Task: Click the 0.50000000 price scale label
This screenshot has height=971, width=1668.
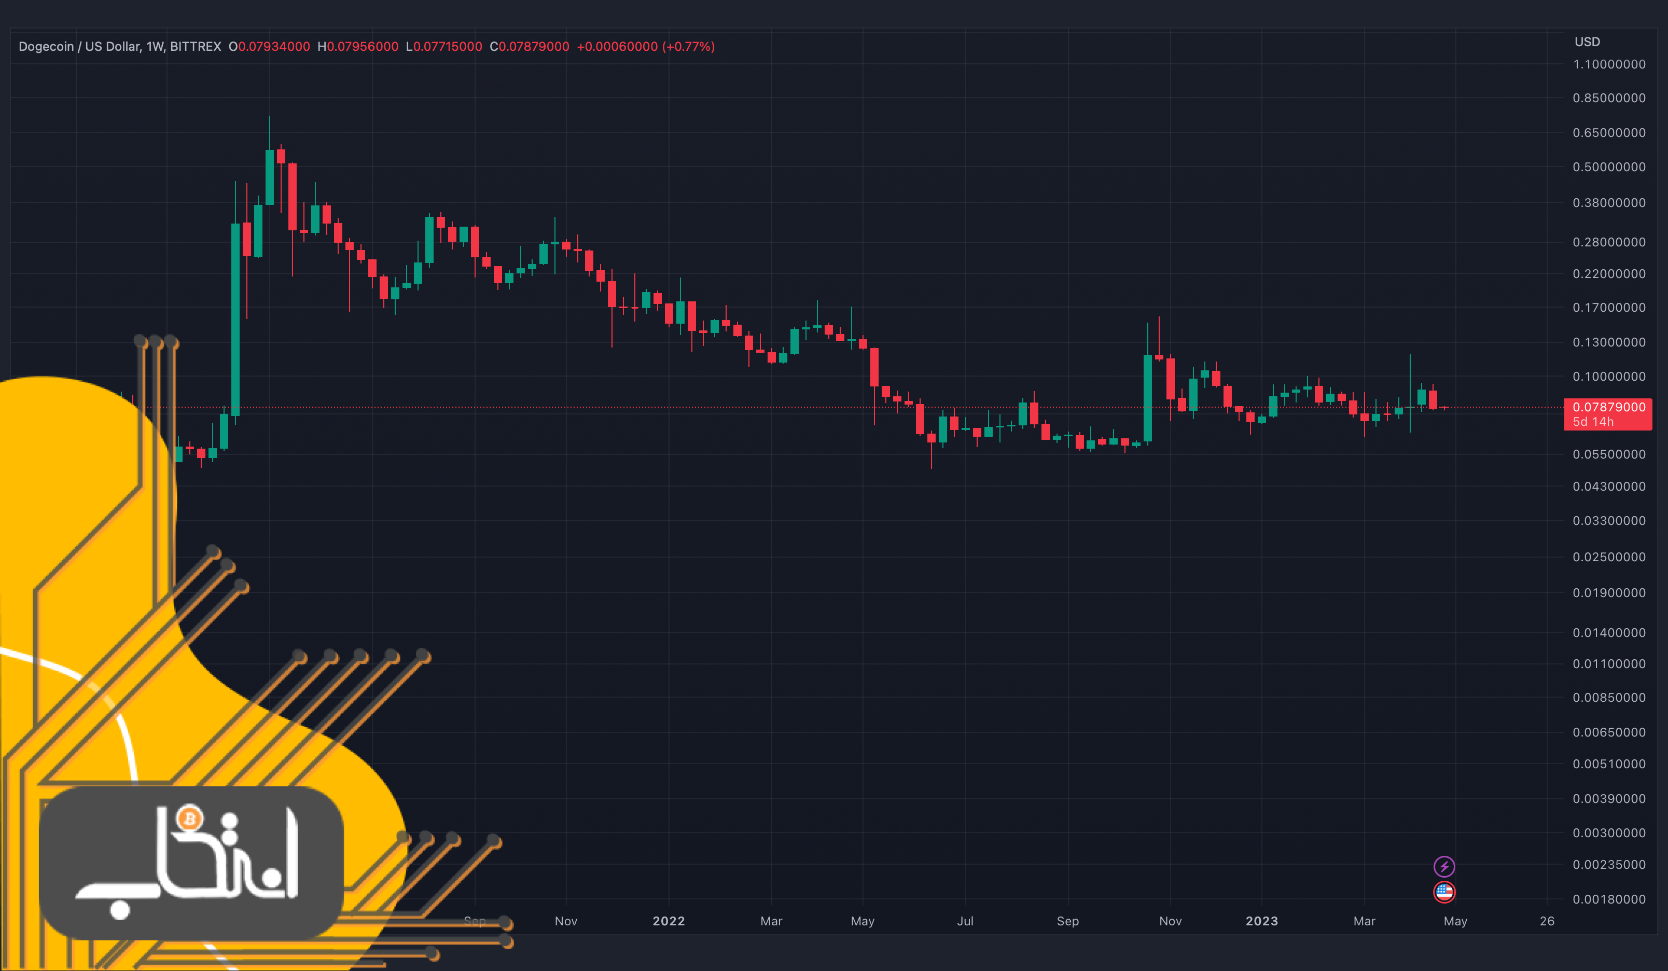Action: click(x=1608, y=167)
